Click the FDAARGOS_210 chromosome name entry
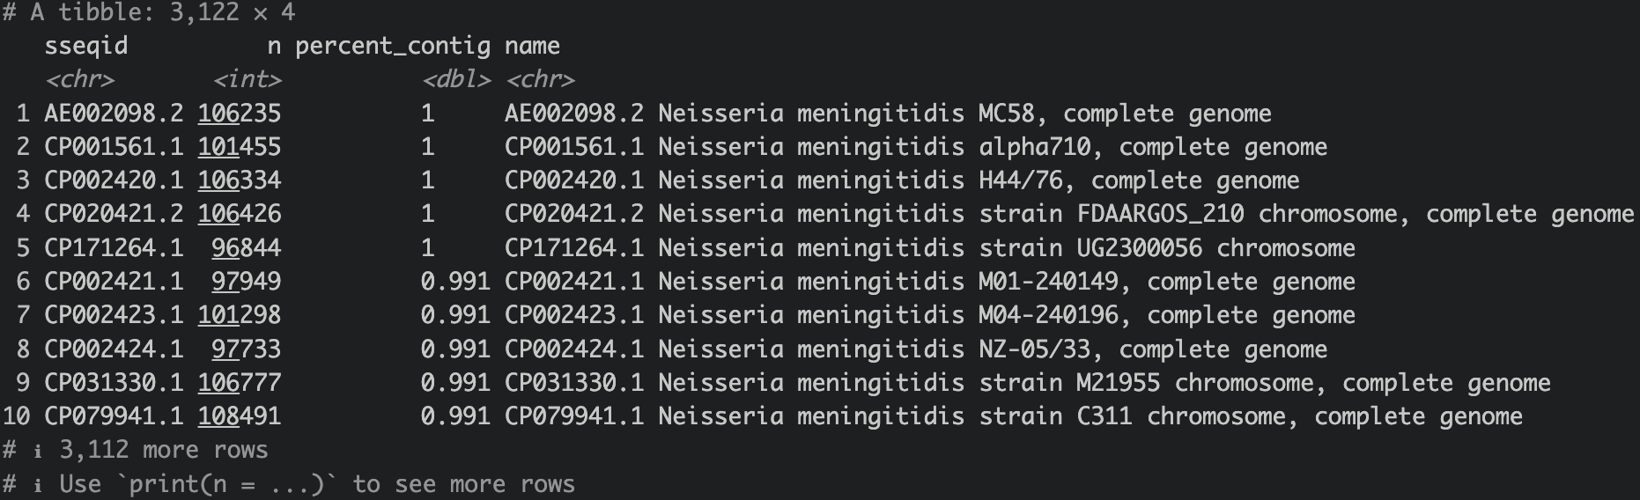Image resolution: width=1640 pixels, height=500 pixels. point(1068,214)
